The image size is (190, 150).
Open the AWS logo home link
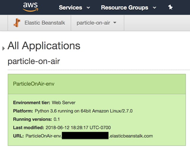click(31, 7)
